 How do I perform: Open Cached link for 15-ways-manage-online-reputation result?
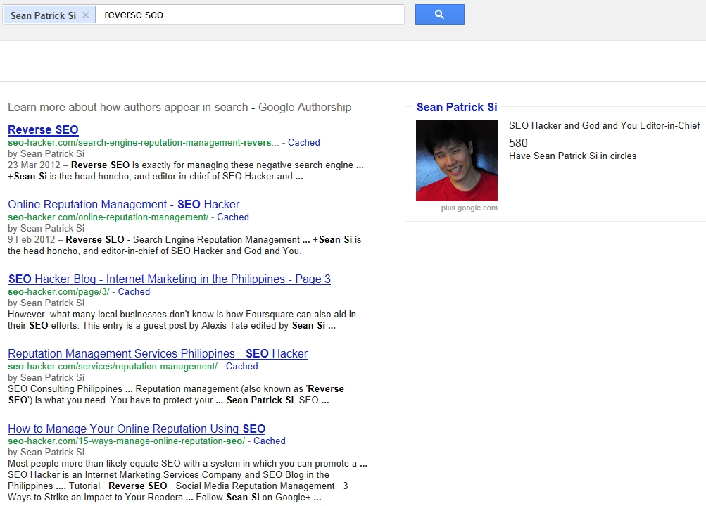pyautogui.click(x=270, y=441)
